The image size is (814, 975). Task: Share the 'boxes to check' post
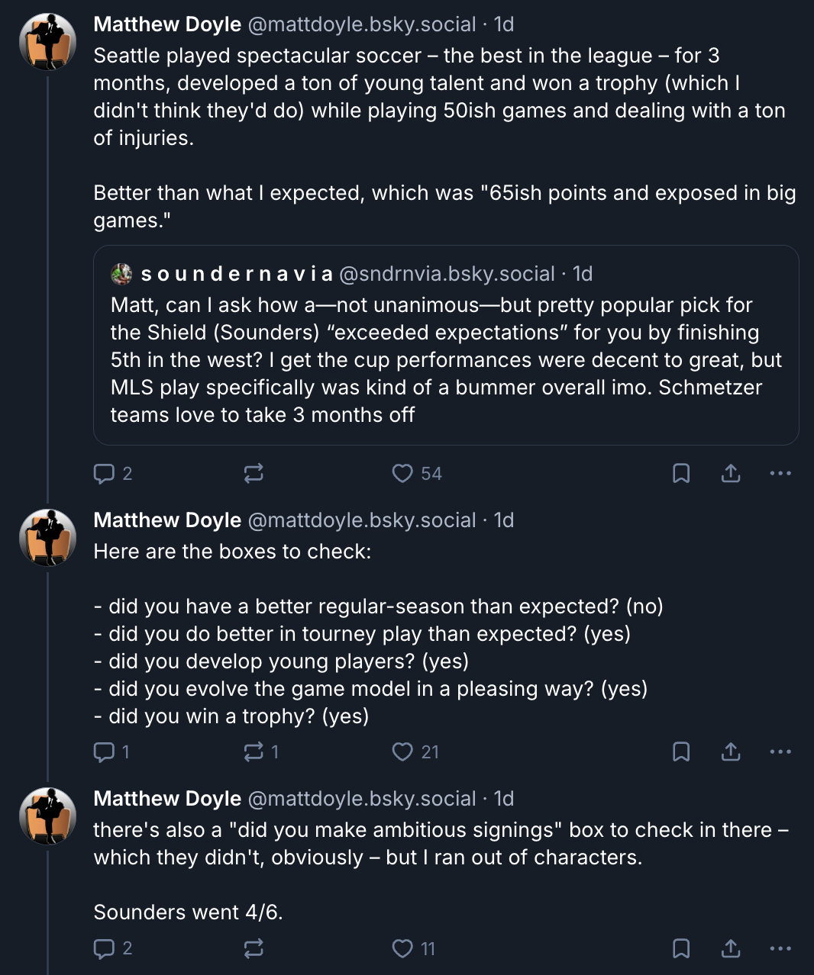point(731,752)
